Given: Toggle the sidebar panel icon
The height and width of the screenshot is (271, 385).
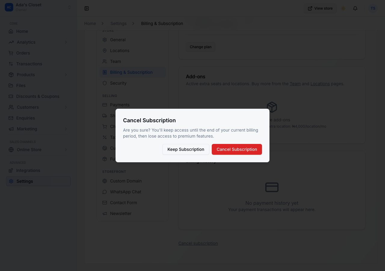Looking at the screenshot, I should [x=87, y=8].
